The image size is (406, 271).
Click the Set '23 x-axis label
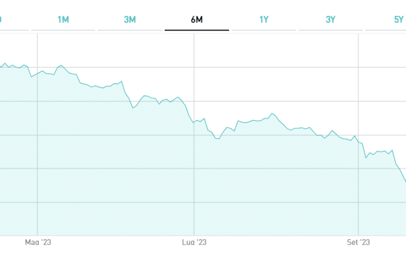(x=359, y=243)
